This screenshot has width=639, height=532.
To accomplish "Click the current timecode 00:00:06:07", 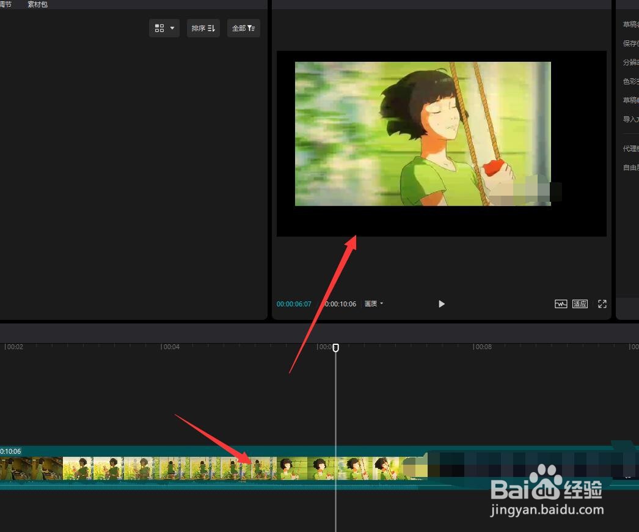I will [294, 304].
